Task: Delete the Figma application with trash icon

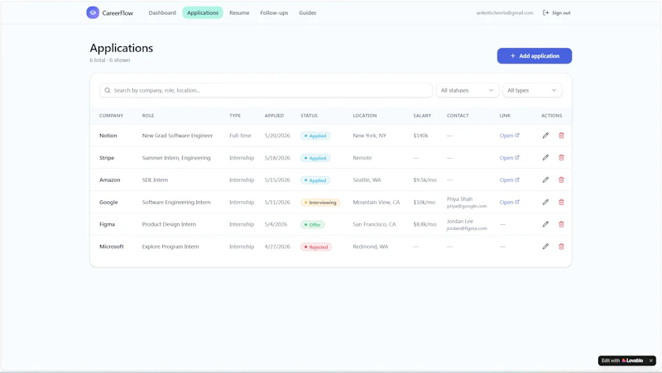Action: click(x=561, y=224)
